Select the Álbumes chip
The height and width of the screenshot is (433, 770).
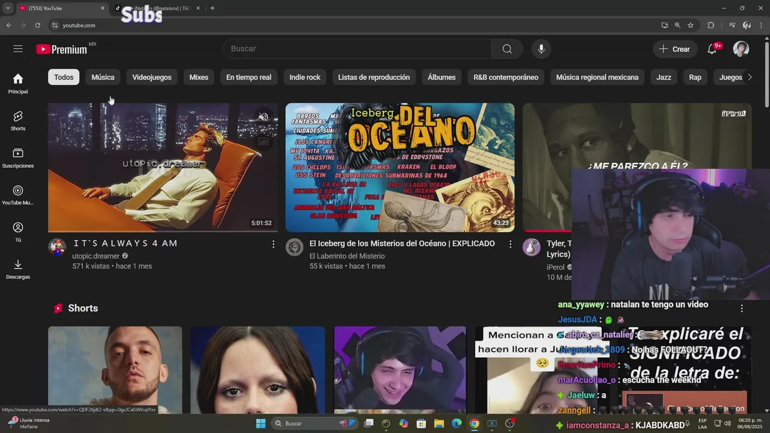click(442, 77)
